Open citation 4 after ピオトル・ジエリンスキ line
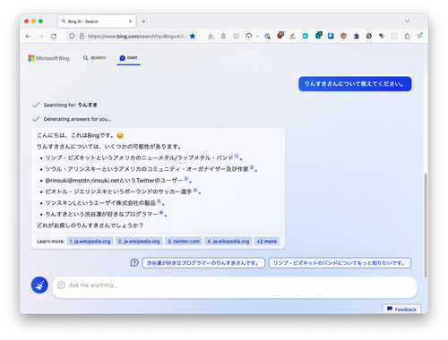Viewport: 448px width, 340px height. click(195, 190)
